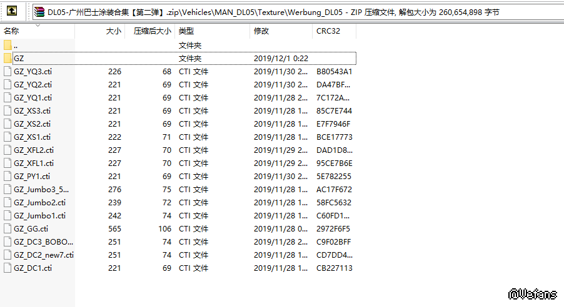
Task: Click CRC32 value AC17F672
Action: tap(334, 190)
